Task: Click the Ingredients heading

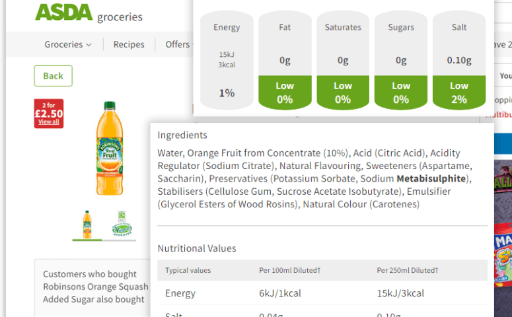Action: pos(182,135)
